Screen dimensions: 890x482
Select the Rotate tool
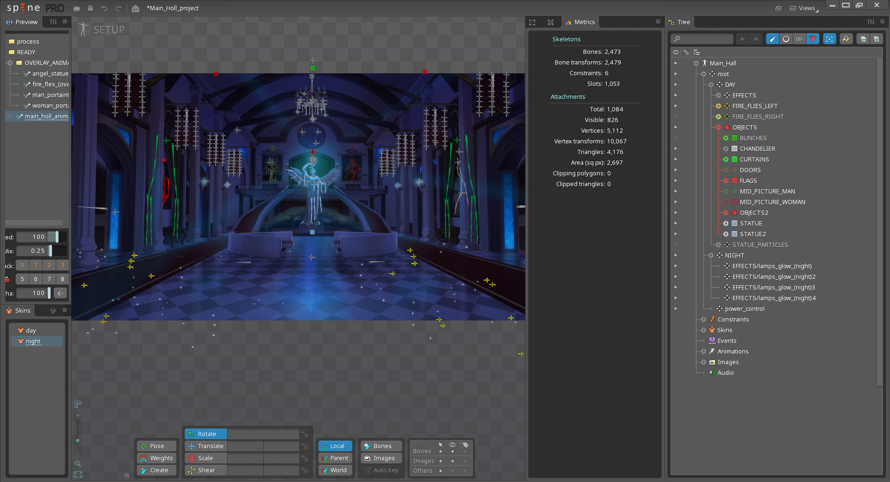click(x=206, y=434)
